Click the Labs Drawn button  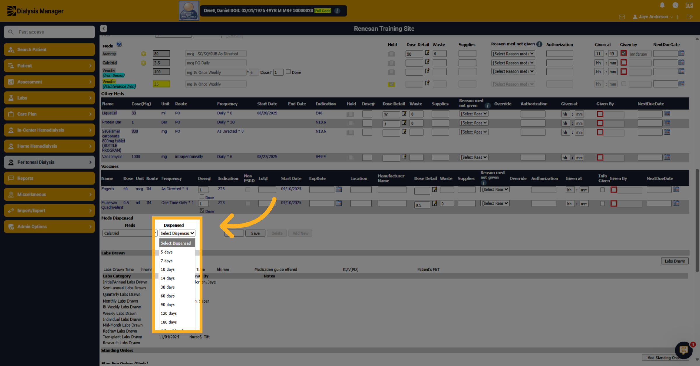click(675, 261)
